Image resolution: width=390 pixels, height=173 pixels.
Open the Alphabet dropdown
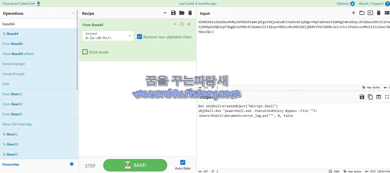108,36
